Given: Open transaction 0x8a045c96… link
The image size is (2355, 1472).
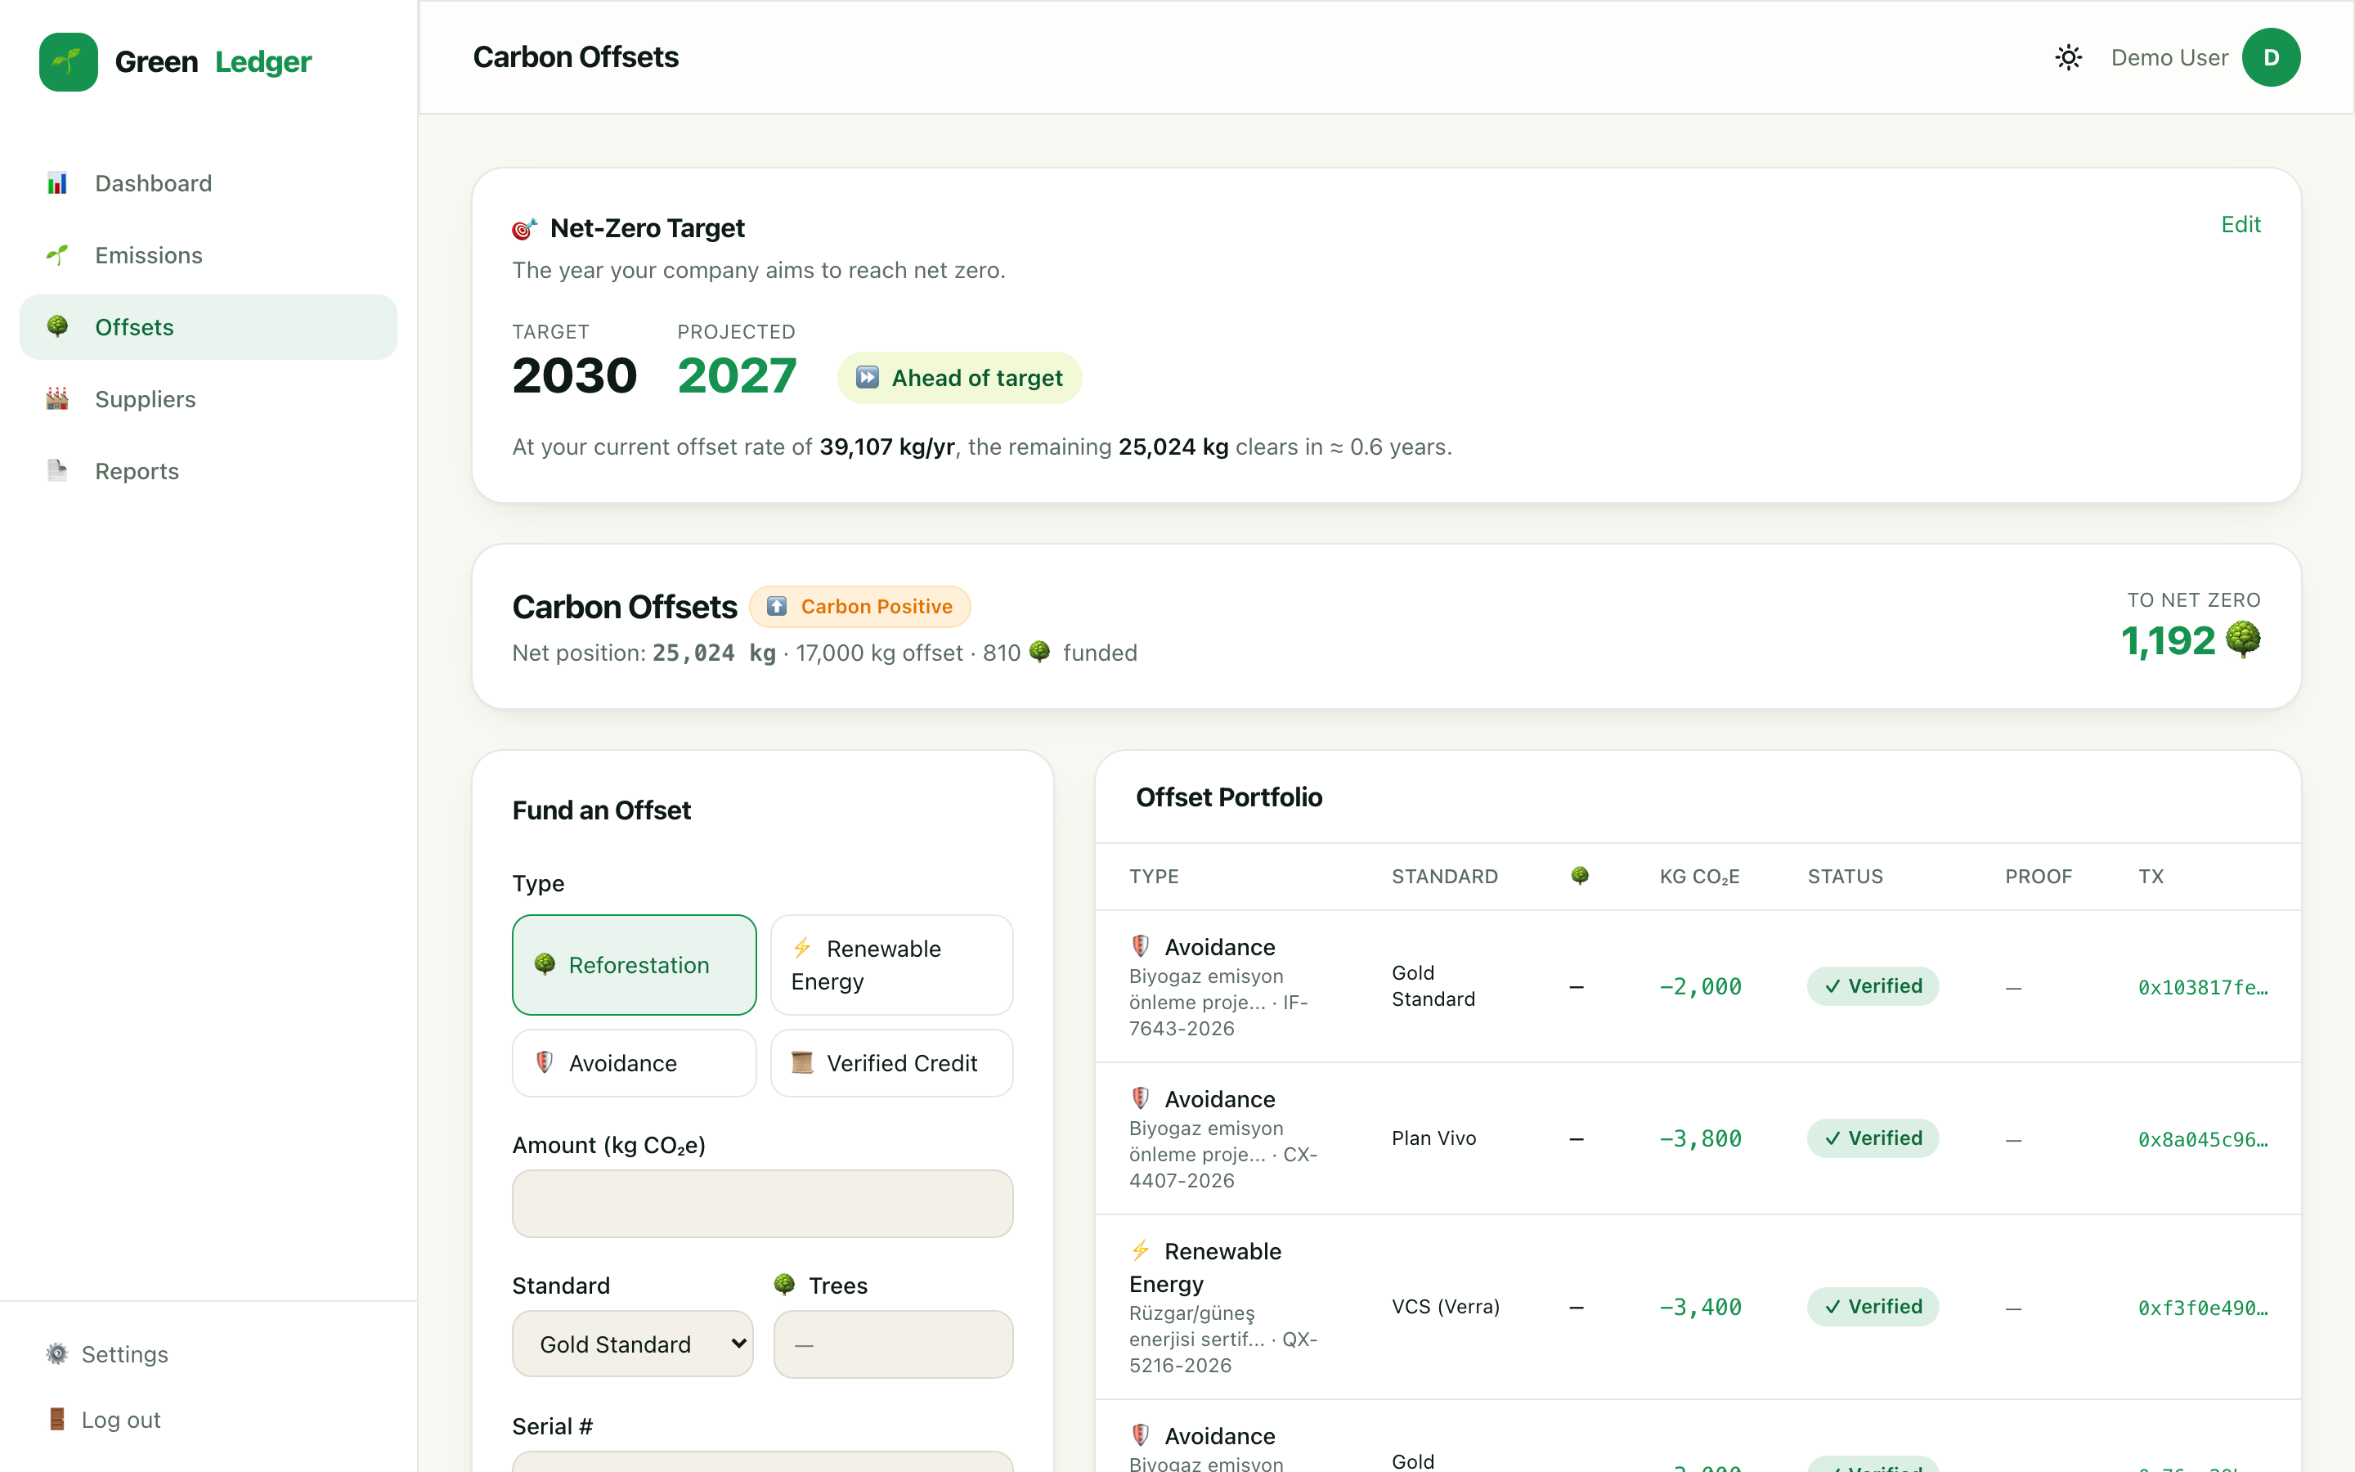Looking at the screenshot, I should 2203,1139.
